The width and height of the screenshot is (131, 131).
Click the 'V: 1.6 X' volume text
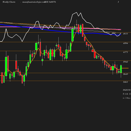127,94
